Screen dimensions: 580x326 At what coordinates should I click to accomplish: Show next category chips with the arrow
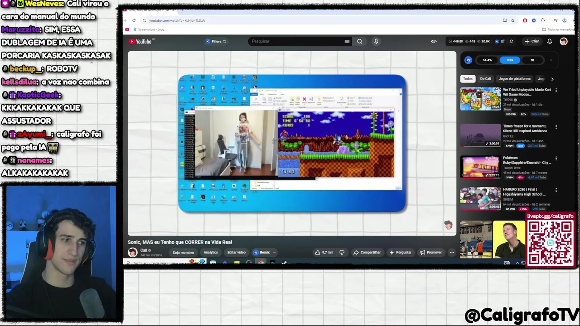[x=552, y=79]
